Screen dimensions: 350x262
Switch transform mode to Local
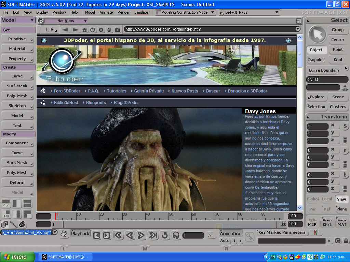coord(327,199)
